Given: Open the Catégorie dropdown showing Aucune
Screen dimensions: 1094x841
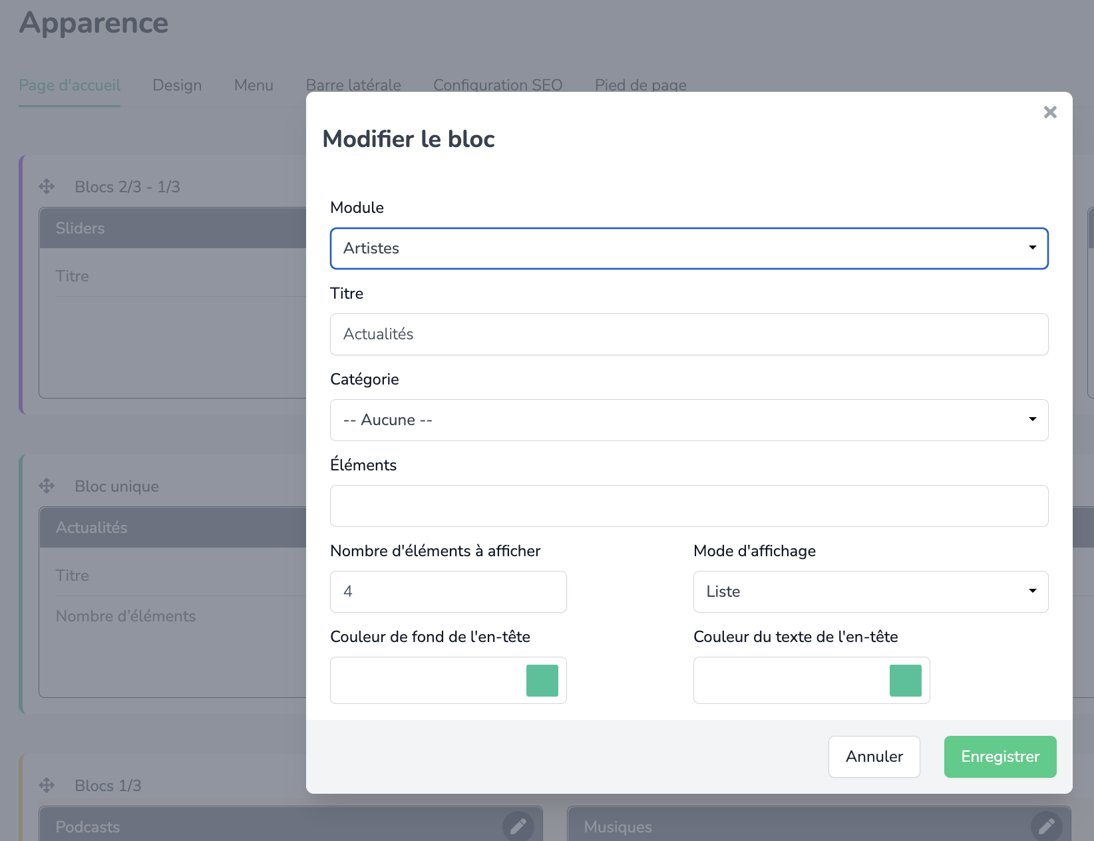Looking at the screenshot, I should pos(689,420).
